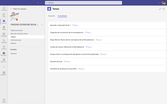Viewport: 167px width, 104px height.
Task: Open the General channel
Action: tap(14, 54)
